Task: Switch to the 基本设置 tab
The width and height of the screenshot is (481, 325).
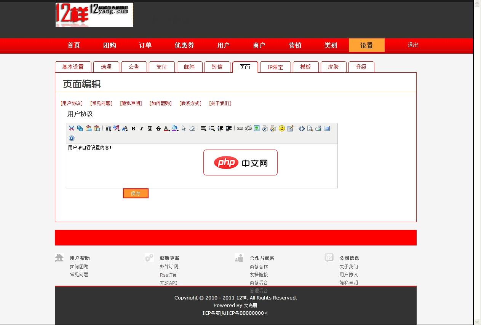Action: tap(73, 67)
